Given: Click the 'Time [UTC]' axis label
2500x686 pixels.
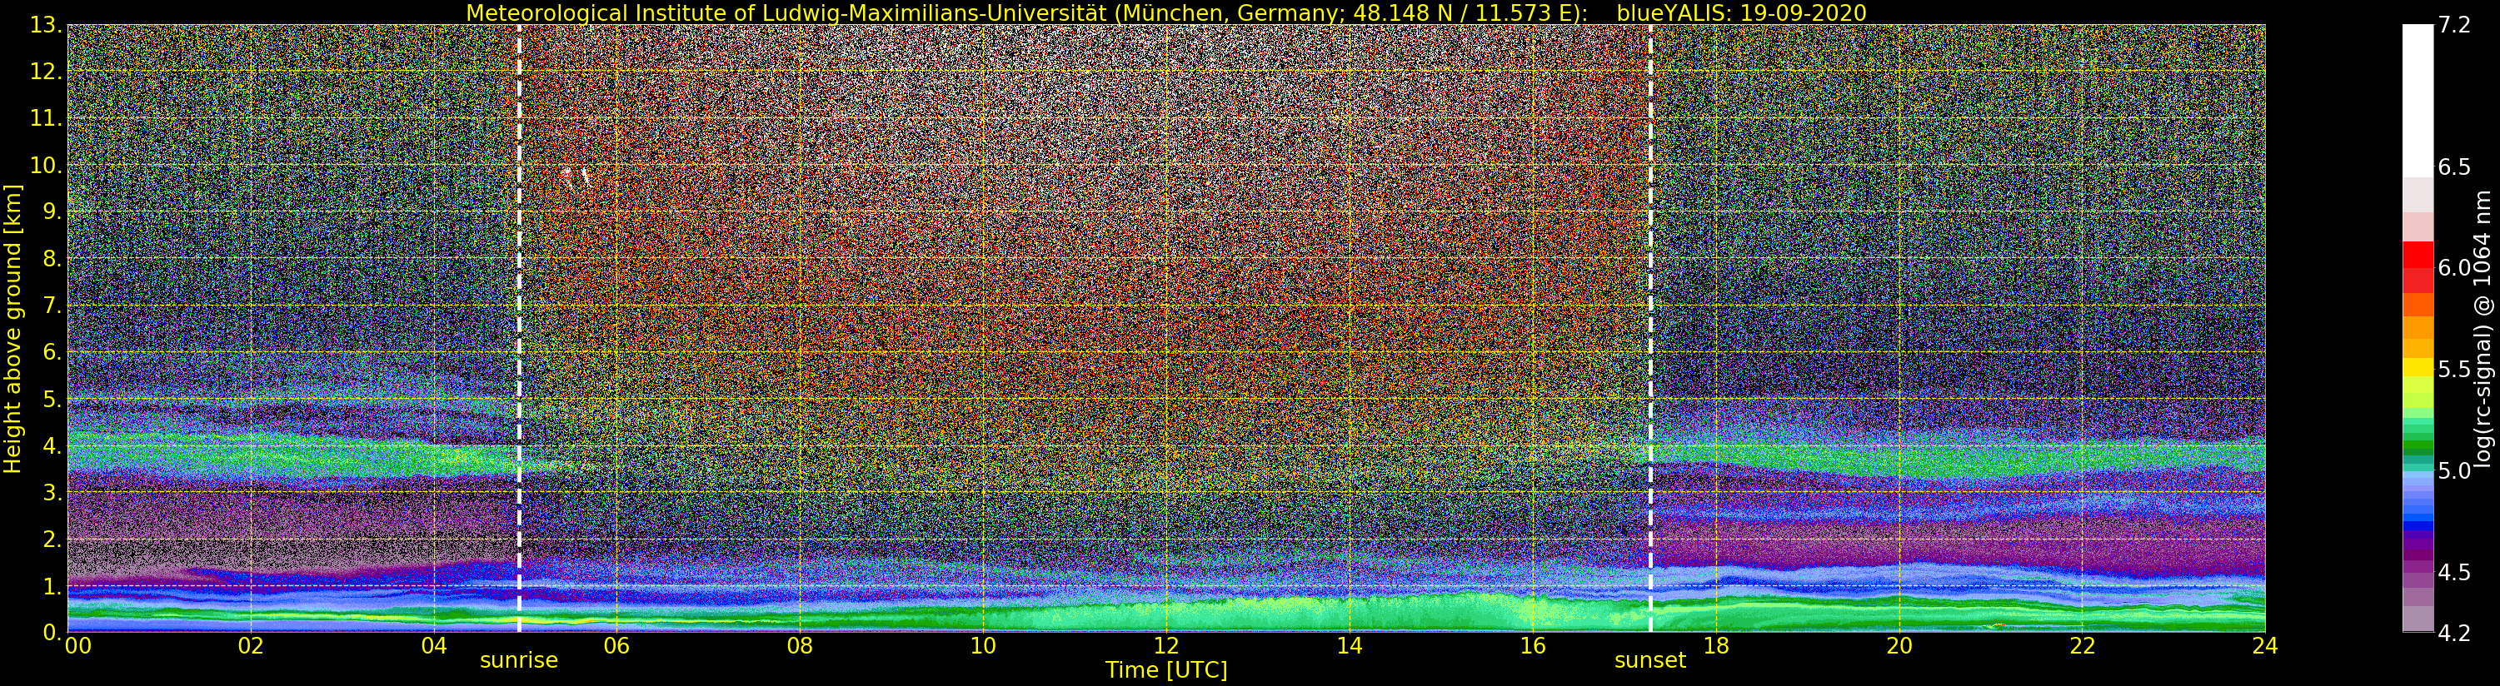Looking at the screenshot, I should click(x=1165, y=670).
